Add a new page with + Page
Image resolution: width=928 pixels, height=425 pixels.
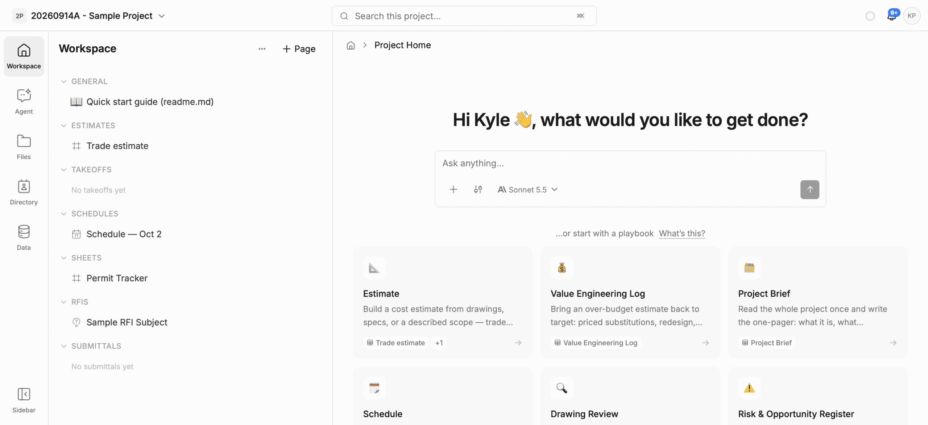point(299,49)
